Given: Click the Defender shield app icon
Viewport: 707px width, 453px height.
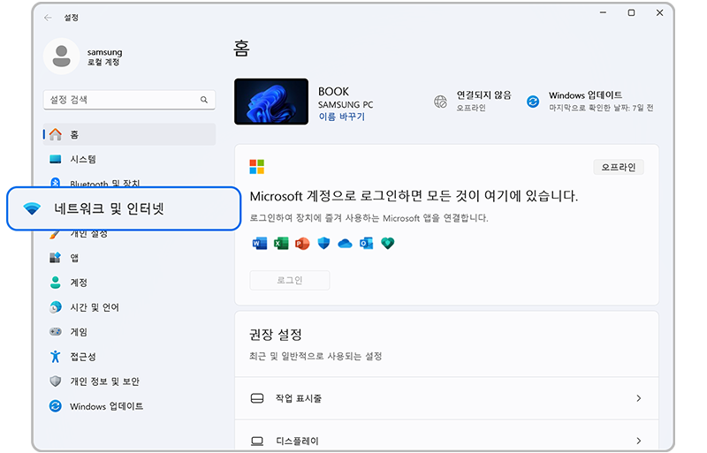Looking at the screenshot, I should [323, 244].
